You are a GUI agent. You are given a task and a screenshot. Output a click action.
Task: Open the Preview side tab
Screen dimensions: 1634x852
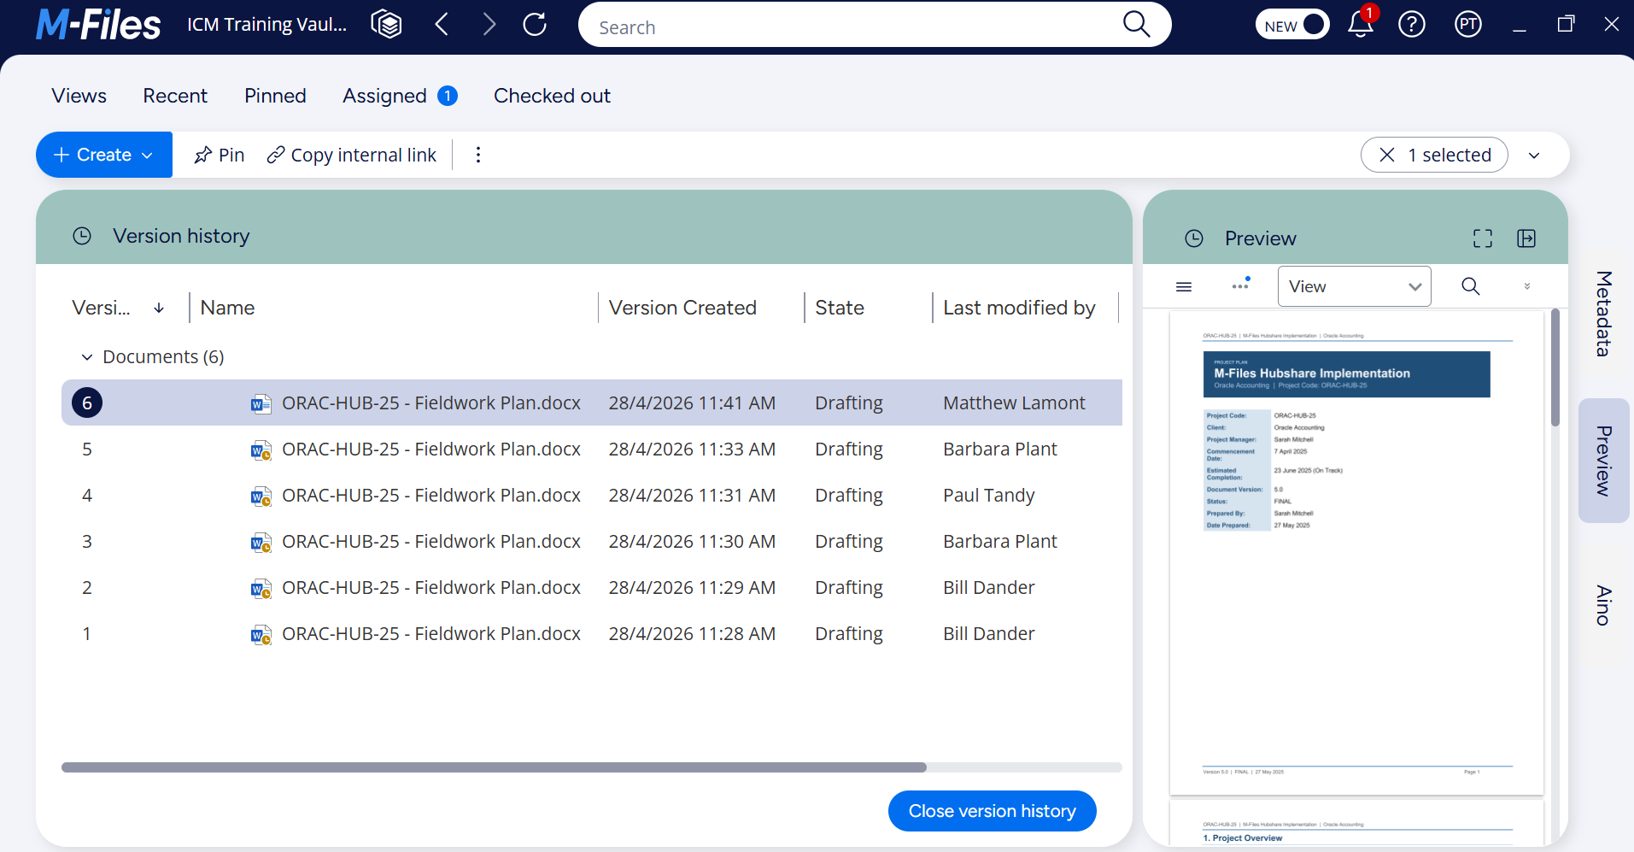(x=1604, y=461)
